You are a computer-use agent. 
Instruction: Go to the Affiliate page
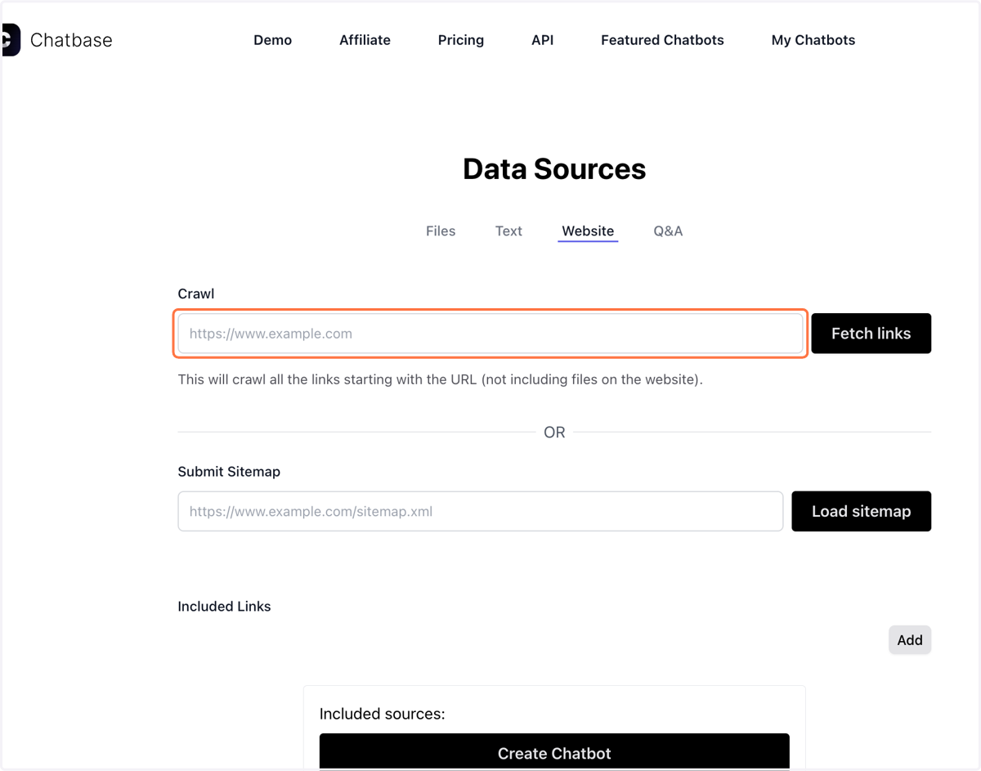click(x=365, y=40)
